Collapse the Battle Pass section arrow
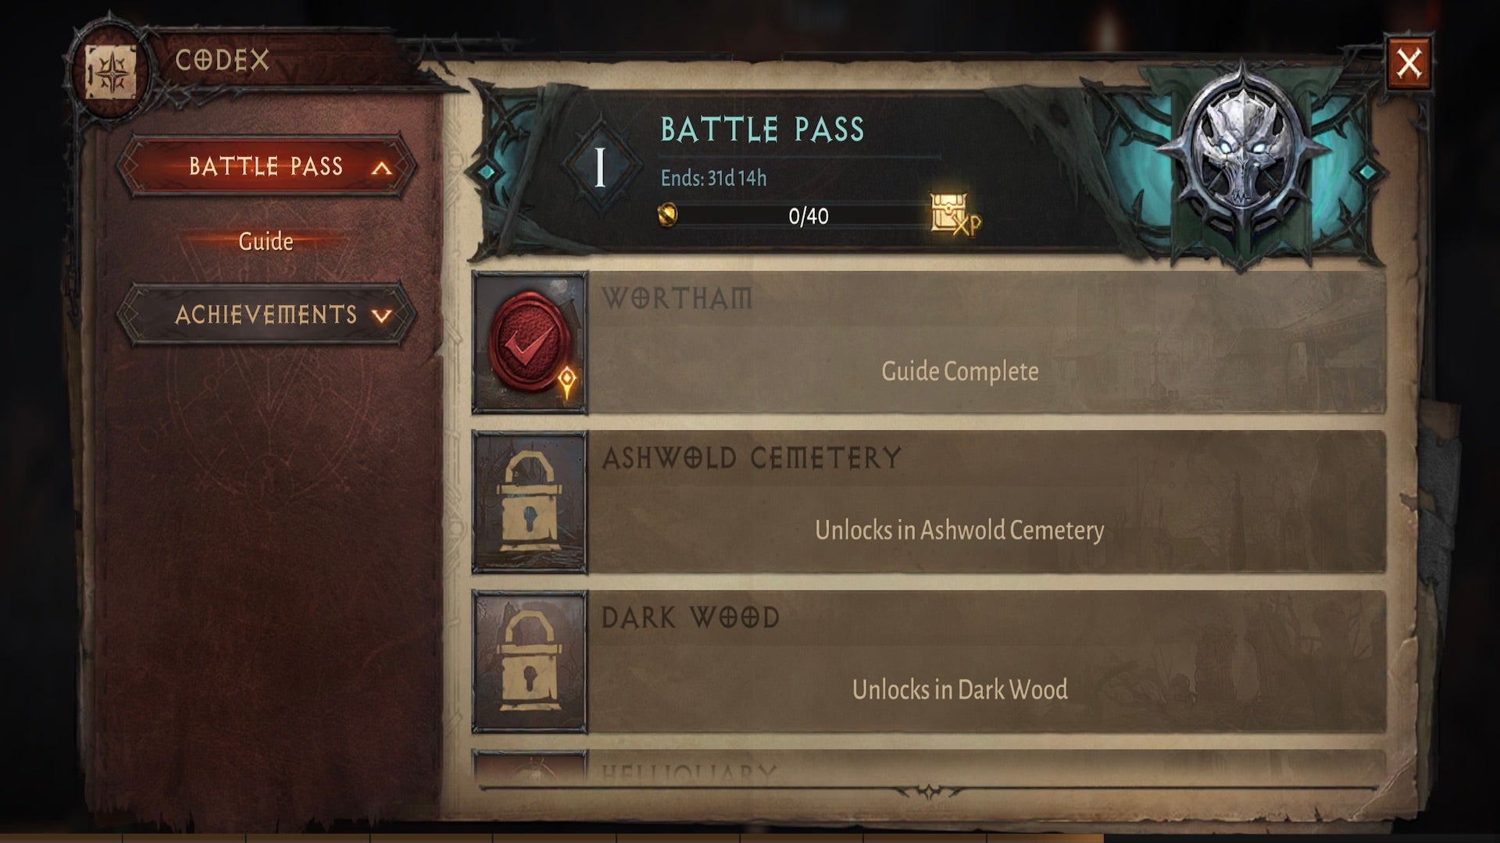1500x843 pixels. (x=381, y=168)
